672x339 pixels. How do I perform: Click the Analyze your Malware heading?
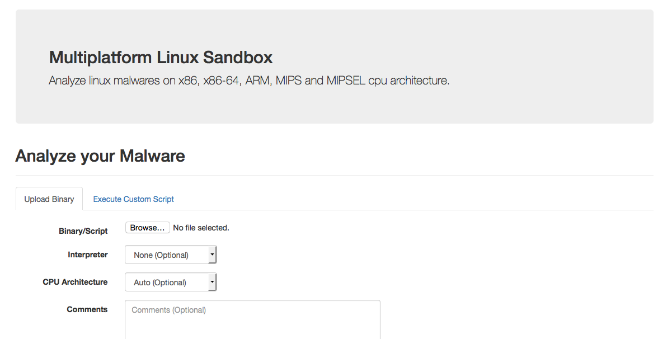coord(100,156)
